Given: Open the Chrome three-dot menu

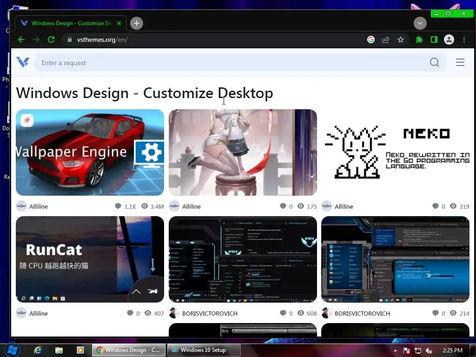Looking at the screenshot, I should click(464, 40).
